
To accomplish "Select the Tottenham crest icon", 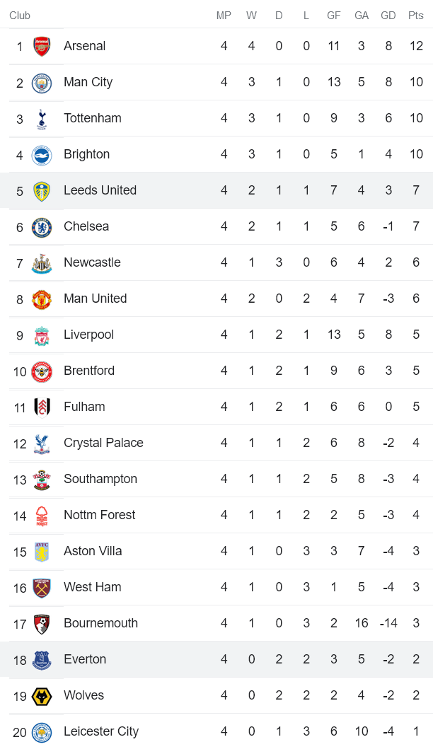I will (41, 118).
